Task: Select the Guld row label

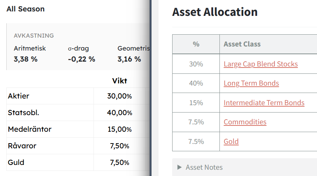Action: point(16,163)
